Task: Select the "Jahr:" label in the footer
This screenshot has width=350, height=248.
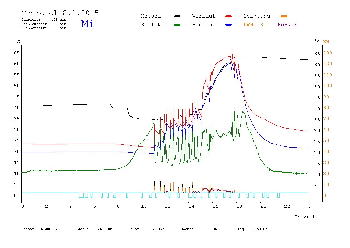Action: (x=83, y=229)
